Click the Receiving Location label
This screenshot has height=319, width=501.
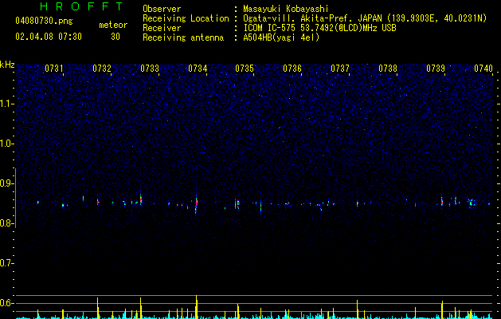point(186,18)
